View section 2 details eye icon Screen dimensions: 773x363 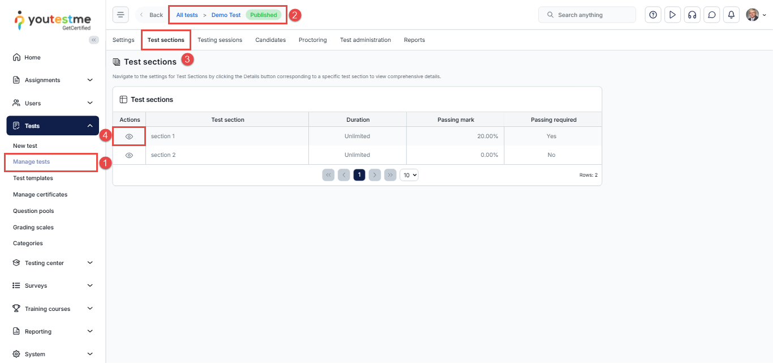(x=129, y=155)
